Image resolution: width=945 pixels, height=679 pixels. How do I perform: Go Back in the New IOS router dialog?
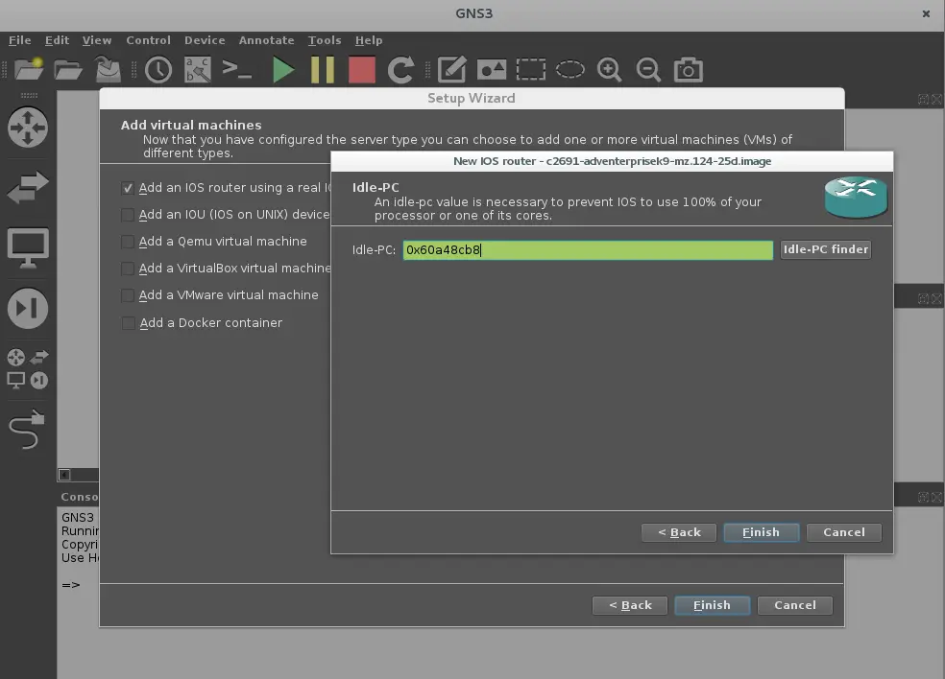pos(679,532)
